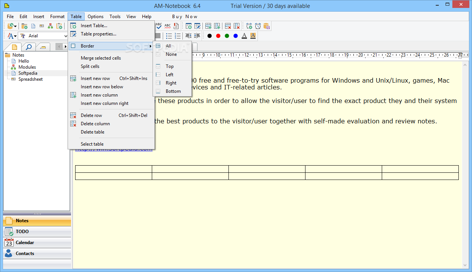The image size is (472, 272).
Task: Open the Calendar section
Action: 37,243
